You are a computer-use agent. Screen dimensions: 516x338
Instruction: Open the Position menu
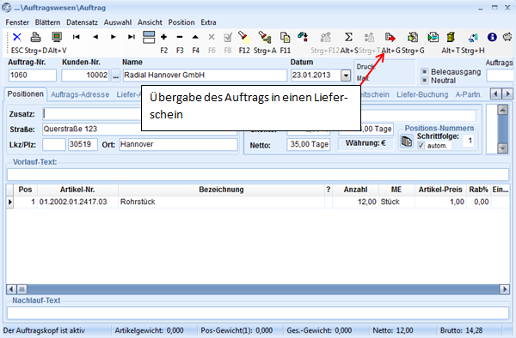point(181,22)
